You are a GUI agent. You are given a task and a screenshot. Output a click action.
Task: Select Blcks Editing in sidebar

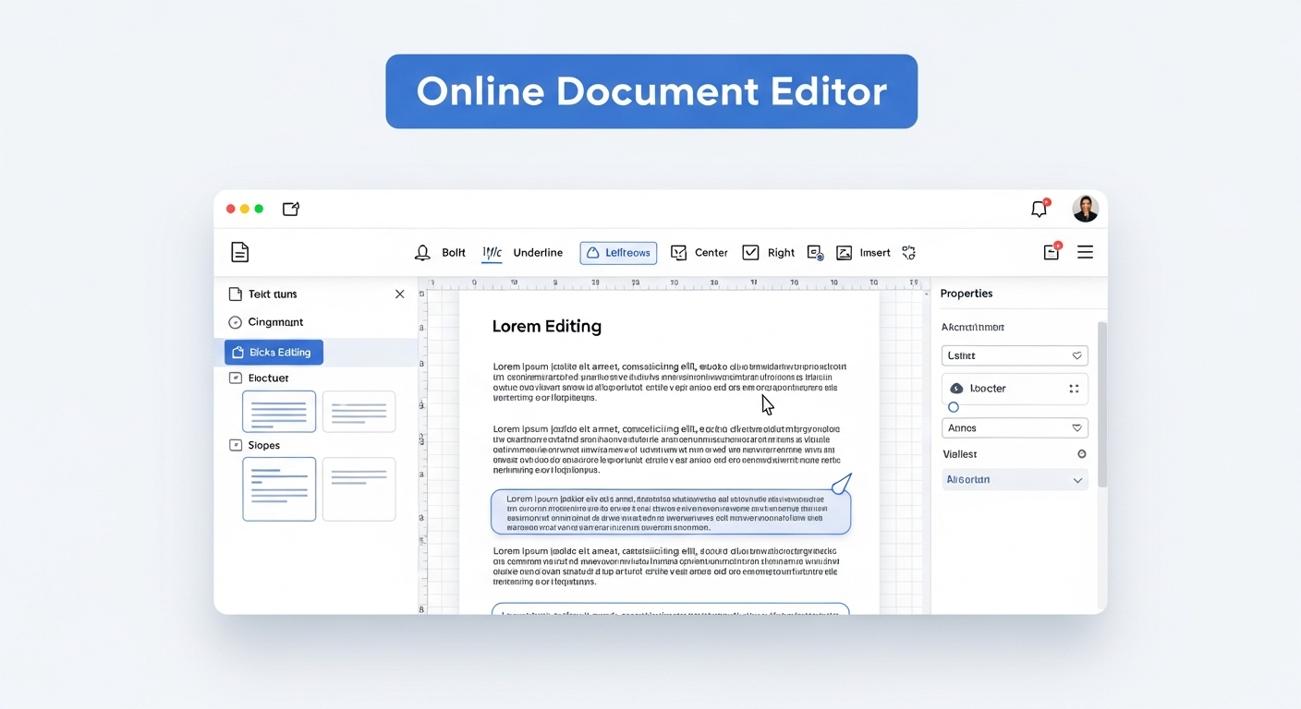click(x=274, y=352)
